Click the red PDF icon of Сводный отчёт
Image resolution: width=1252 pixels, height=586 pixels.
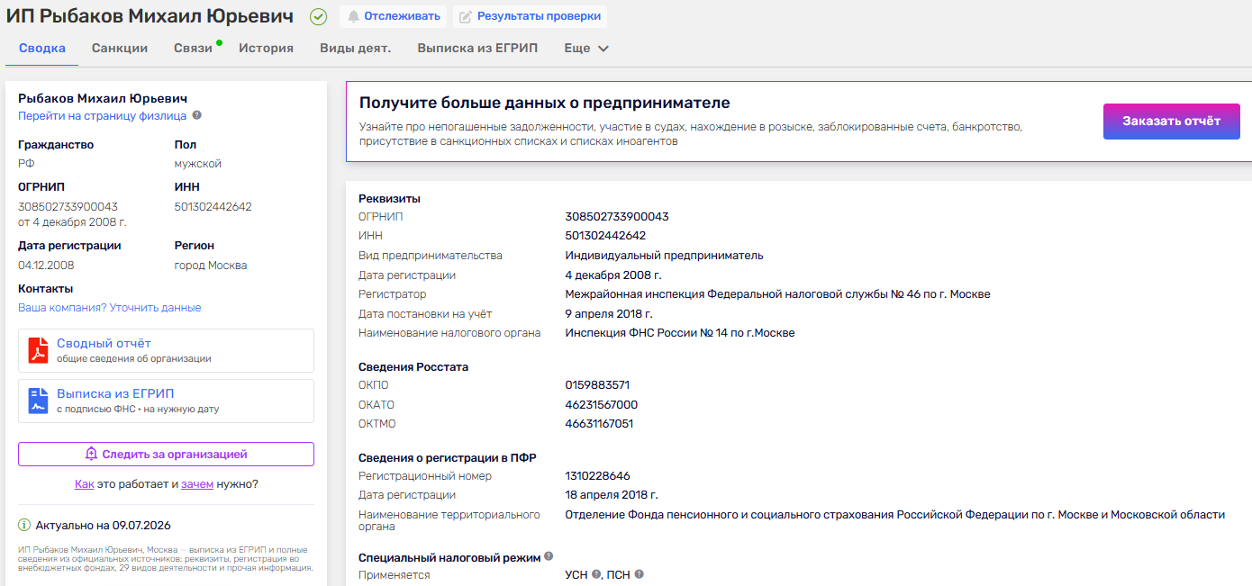(x=38, y=350)
